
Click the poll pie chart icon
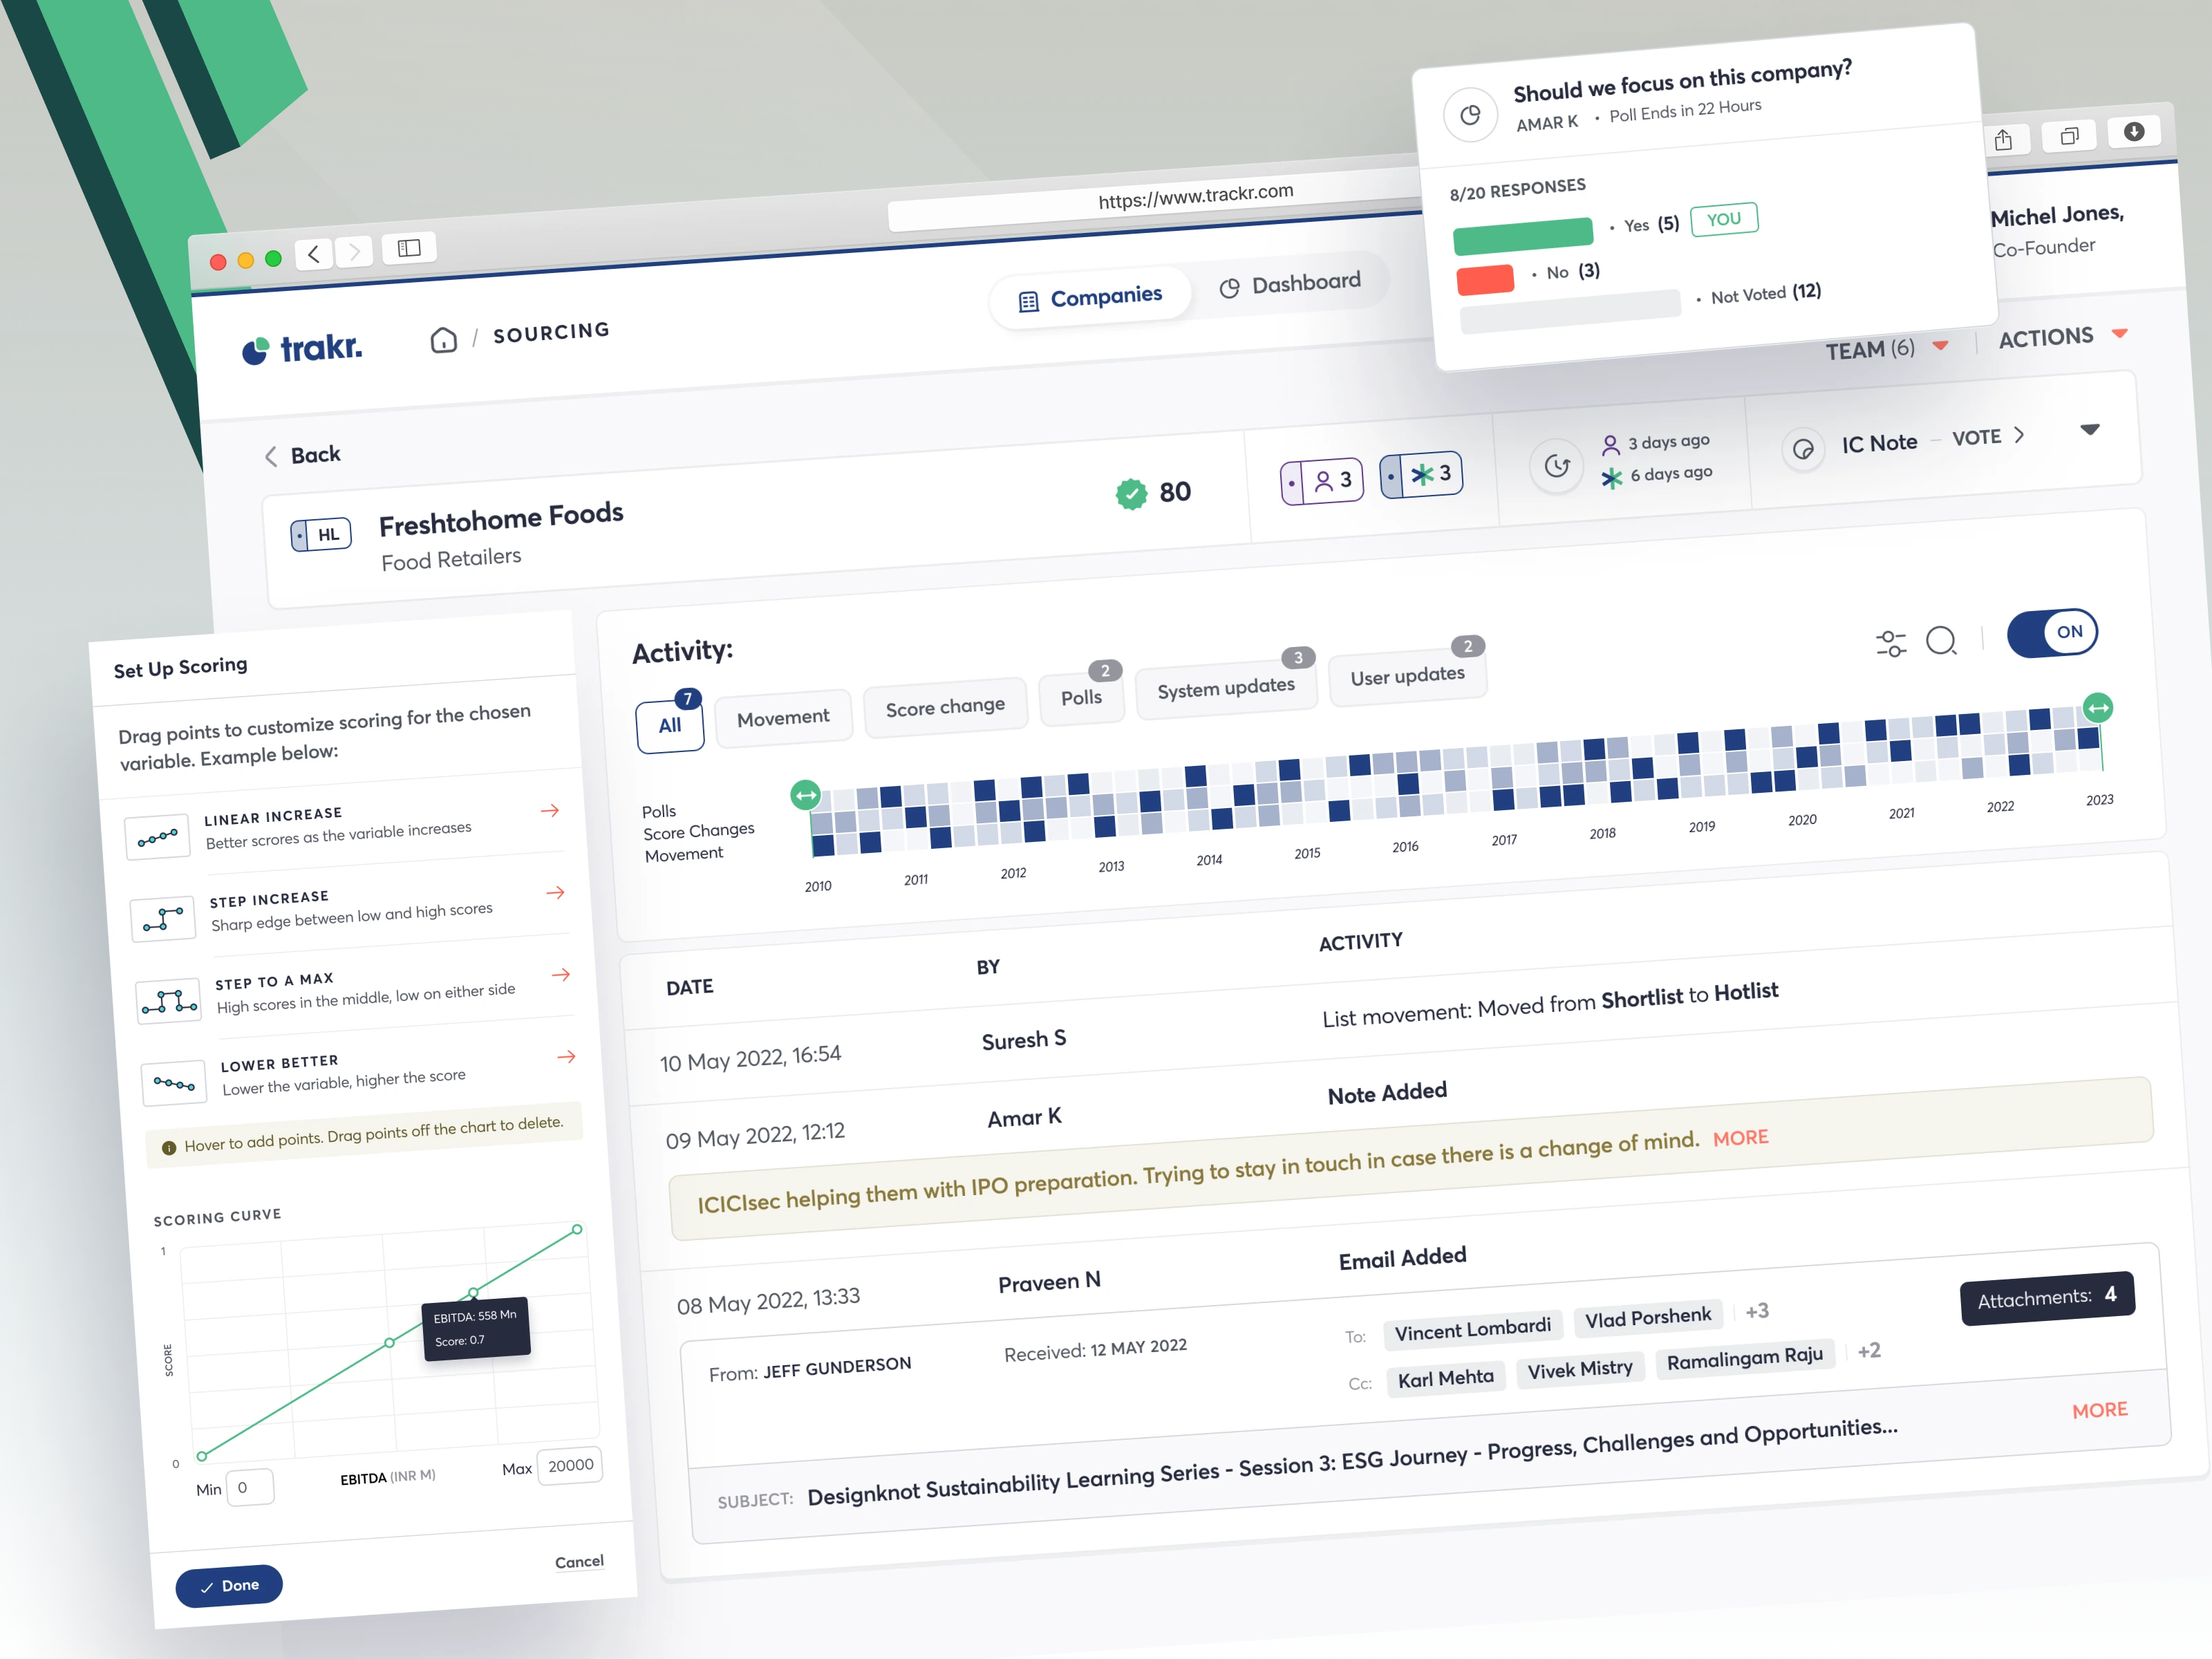[x=1470, y=115]
